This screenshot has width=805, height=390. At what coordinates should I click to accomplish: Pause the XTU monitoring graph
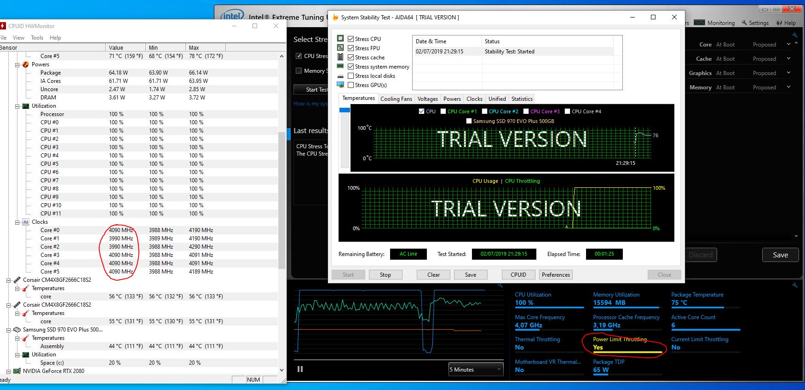tap(300, 369)
